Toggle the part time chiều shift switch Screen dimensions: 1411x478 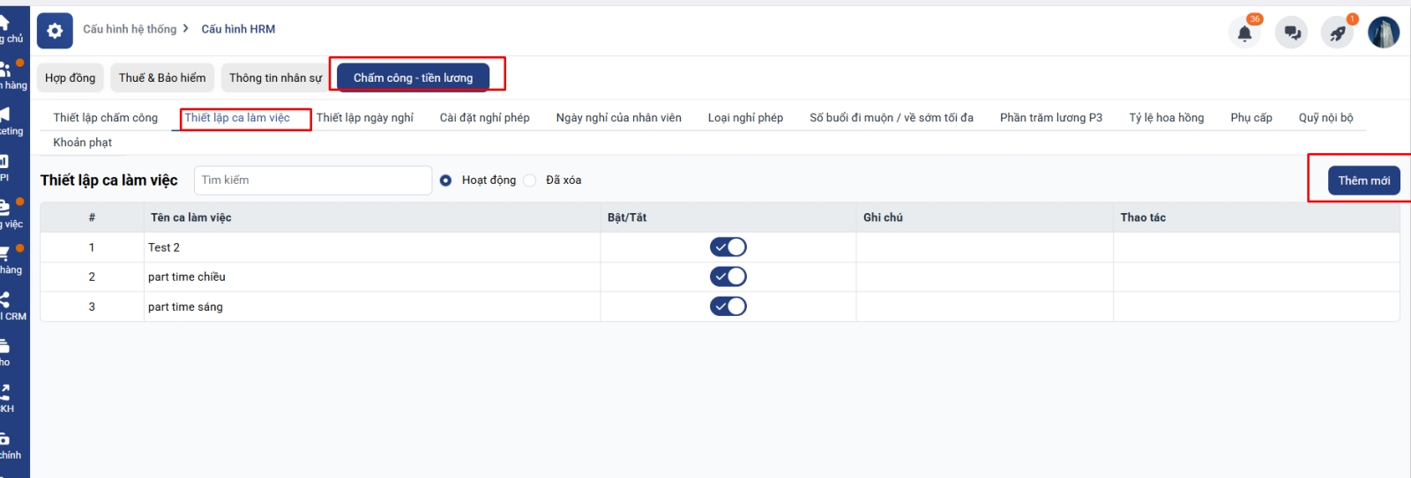pos(728,277)
